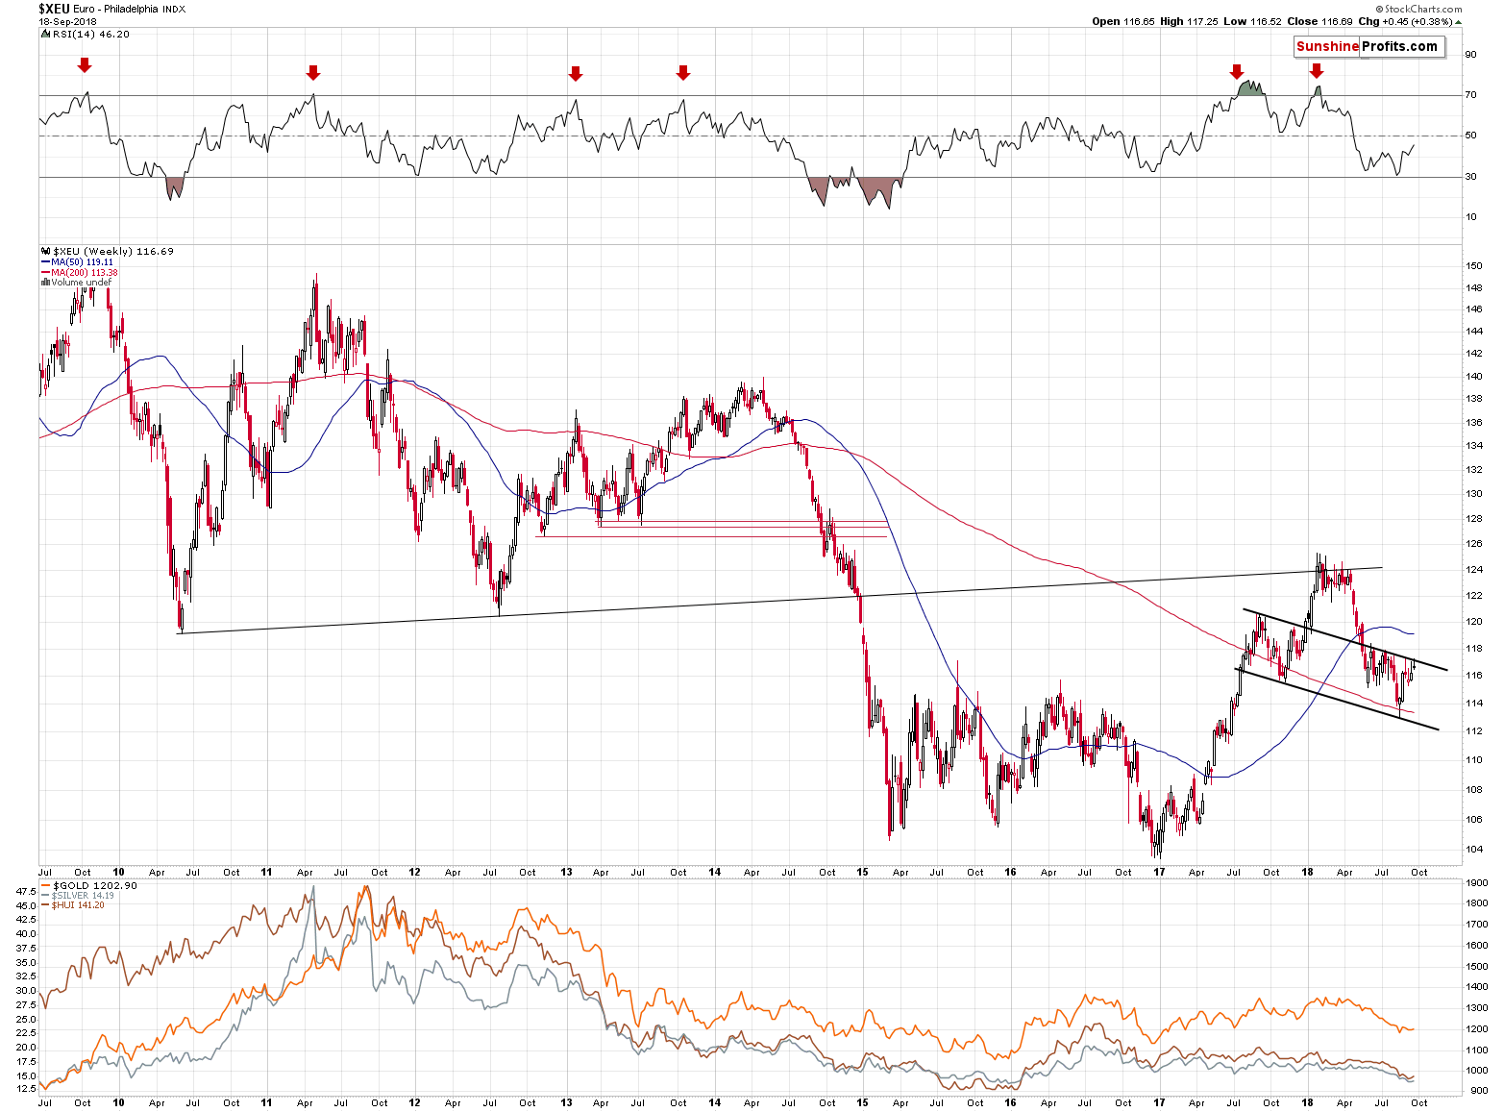Click the Open 116.65 value
This screenshot has height=1112, width=1504.
tap(1122, 21)
